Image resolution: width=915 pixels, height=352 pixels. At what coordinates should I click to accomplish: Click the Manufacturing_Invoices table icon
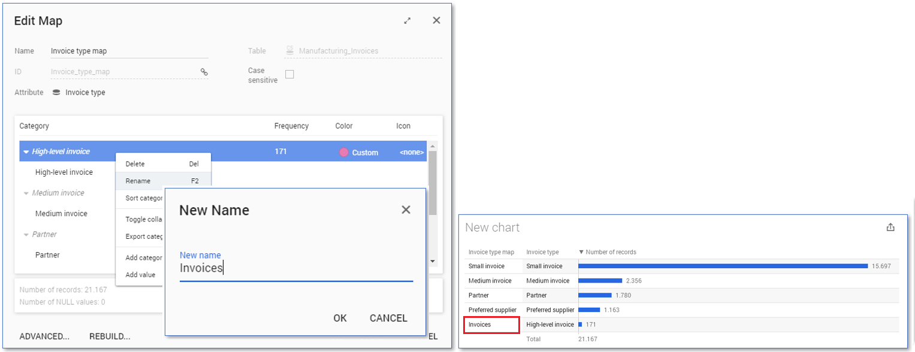[290, 51]
